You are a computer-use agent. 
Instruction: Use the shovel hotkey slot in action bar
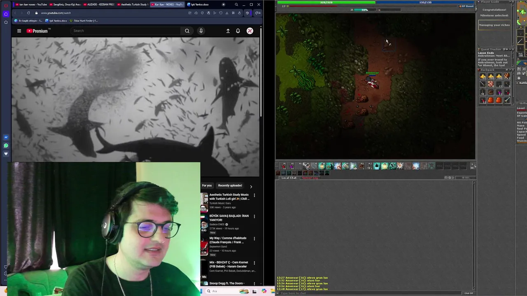click(370, 166)
